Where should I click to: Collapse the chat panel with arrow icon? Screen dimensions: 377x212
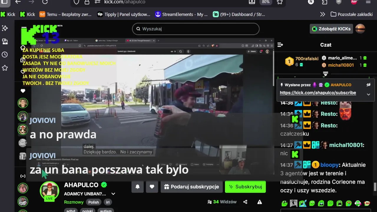280,45
